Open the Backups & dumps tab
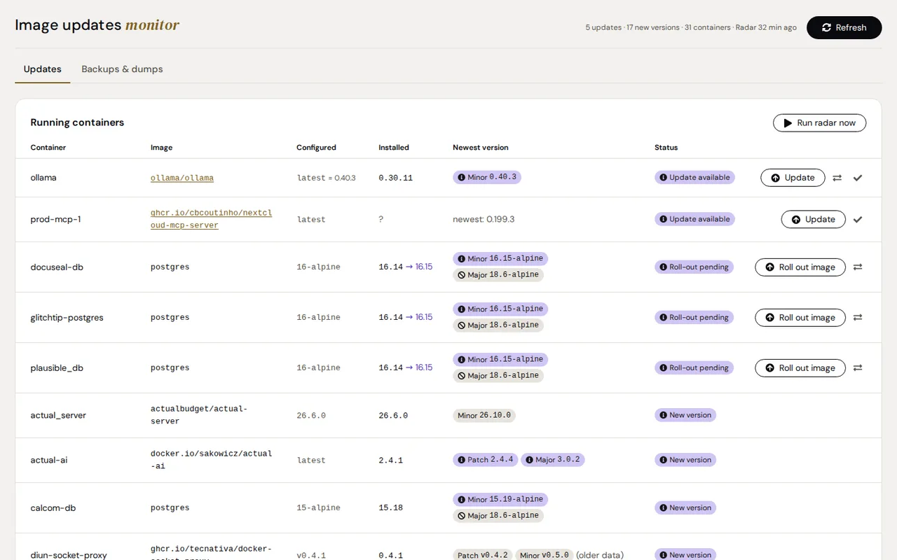 pyautogui.click(x=122, y=69)
